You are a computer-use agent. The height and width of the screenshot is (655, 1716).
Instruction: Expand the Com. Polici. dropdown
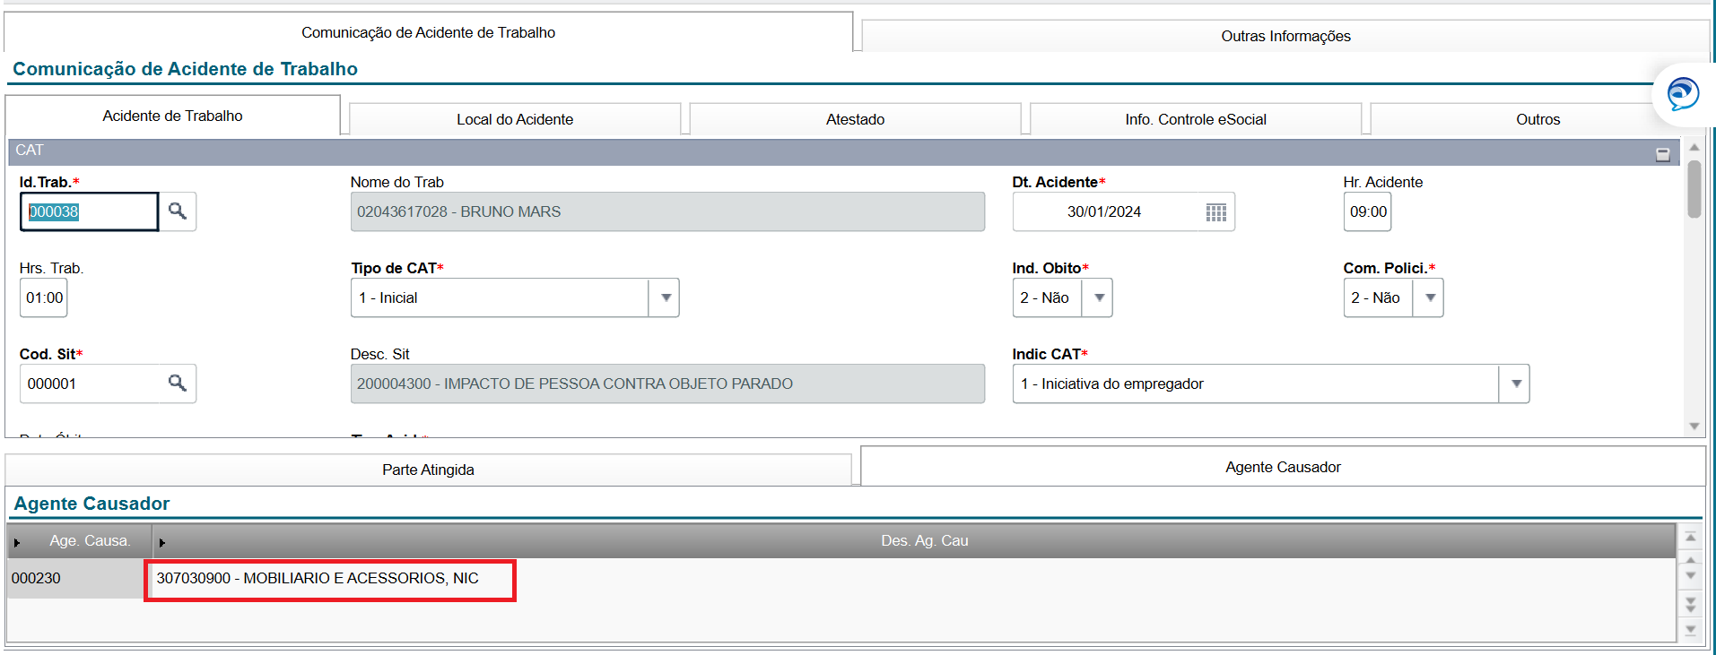tap(1429, 297)
